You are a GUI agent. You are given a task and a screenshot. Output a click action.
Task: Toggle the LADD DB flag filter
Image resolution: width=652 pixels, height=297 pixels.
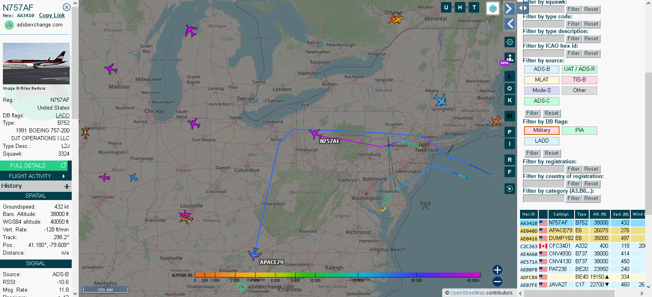(x=542, y=141)
